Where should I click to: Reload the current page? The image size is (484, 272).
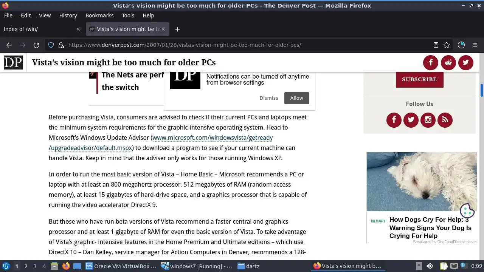pyautogui.click(x=36, y=45)
